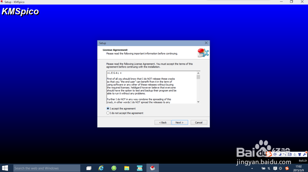This screenshot has height=172, width=308.
Task: Click the KMSpico icon in setup header
Action: click(203, 53)
